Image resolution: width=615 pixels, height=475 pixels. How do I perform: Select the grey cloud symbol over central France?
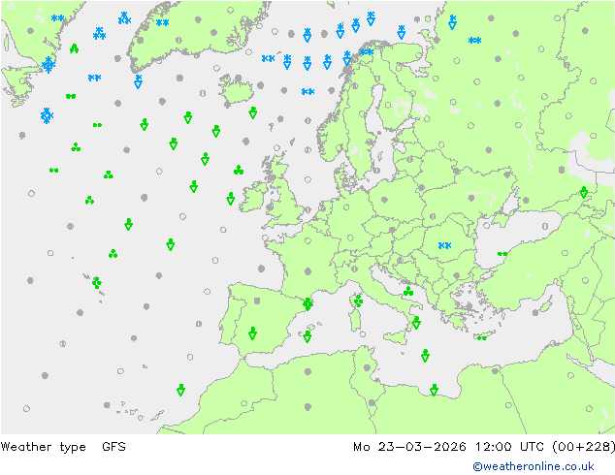point(307,271)
